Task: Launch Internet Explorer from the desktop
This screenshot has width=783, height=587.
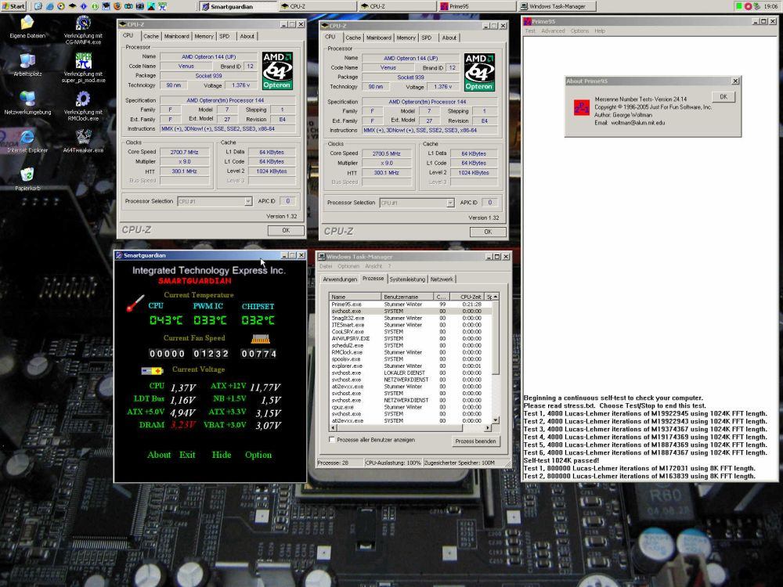Action: coord(27,137)
